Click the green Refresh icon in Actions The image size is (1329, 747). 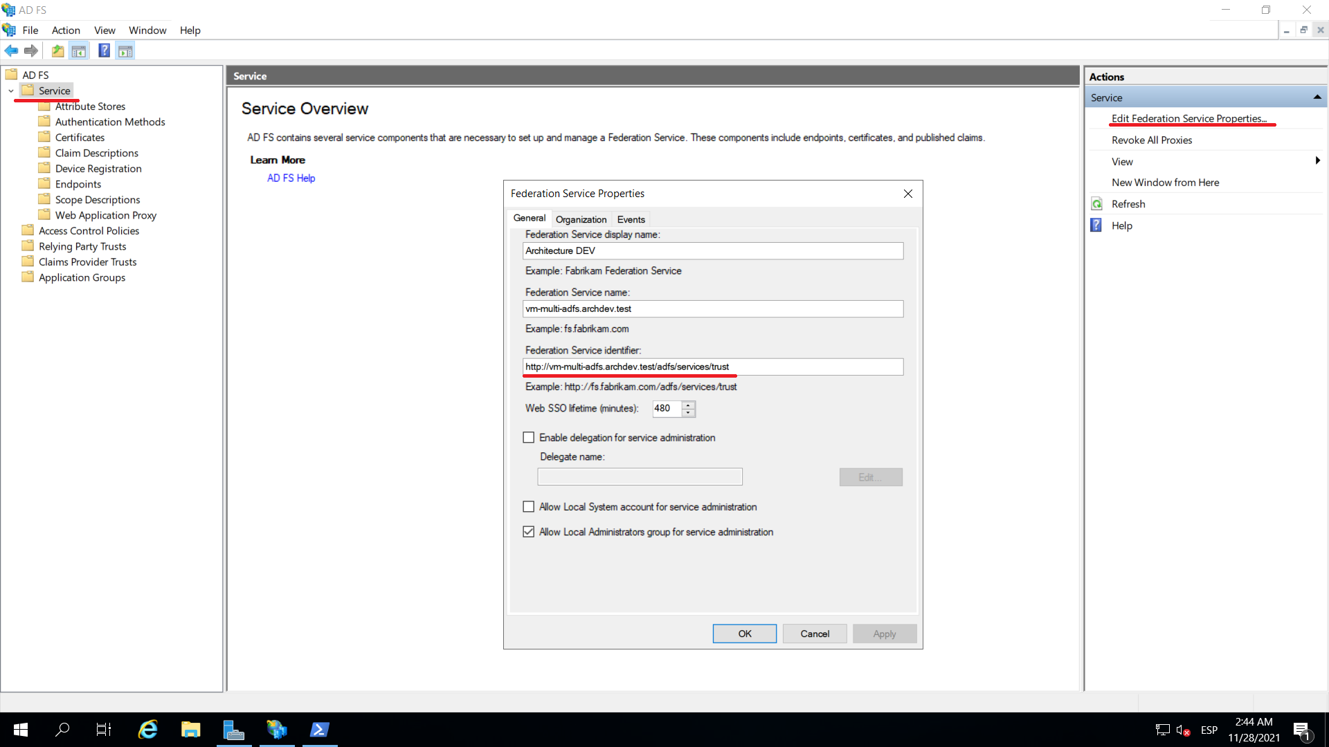tap(1097, 204)
